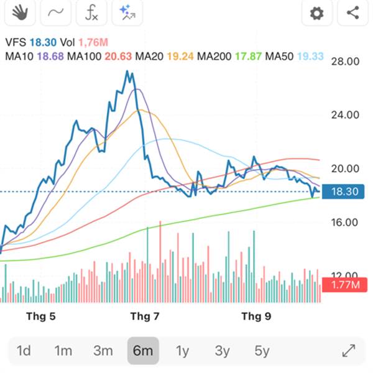Select the 1d time range
The height and width of the screenshot is (373, 373).
(x=24, y=351)
